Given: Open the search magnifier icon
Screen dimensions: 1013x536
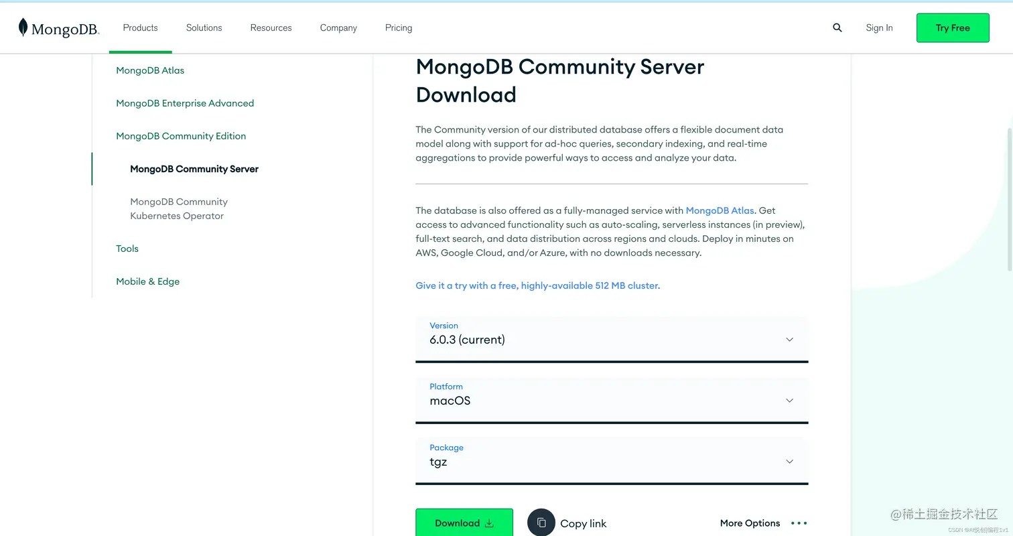Looking at the screenshot, I should (x=837, y=27).
